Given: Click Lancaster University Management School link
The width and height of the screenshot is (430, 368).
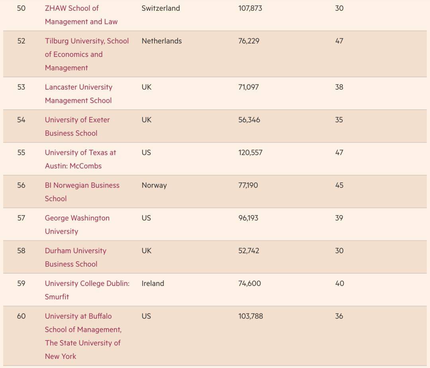Looking at the screenshot, I should tap(79, 94).
